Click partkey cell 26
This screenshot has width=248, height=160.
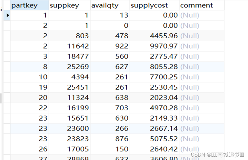click(29, 149)
